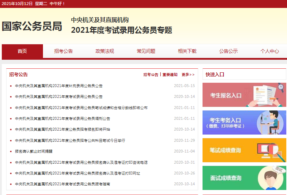This screenshot has width=287, height=195.
Task: Go to 政策法规 in navigation bar
Action: (x=105, y=51)
